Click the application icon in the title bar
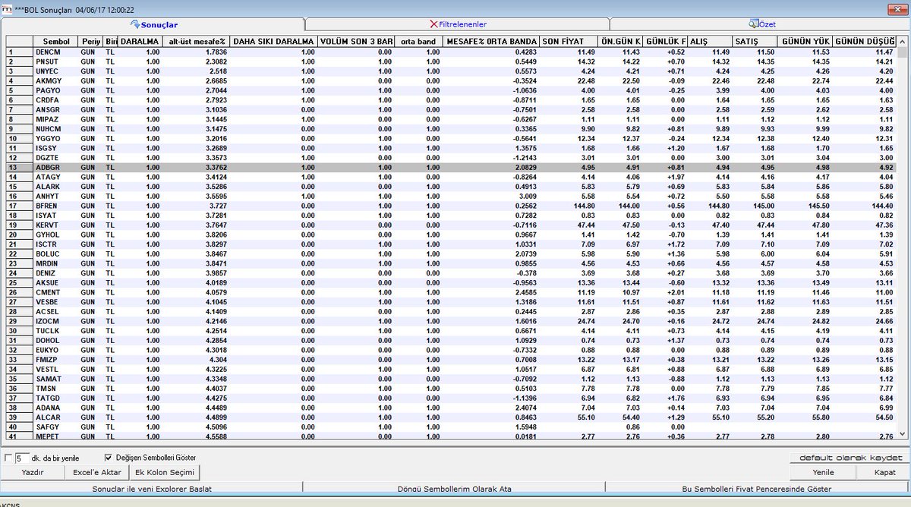911x507 pixels. [x=8, y=8]
